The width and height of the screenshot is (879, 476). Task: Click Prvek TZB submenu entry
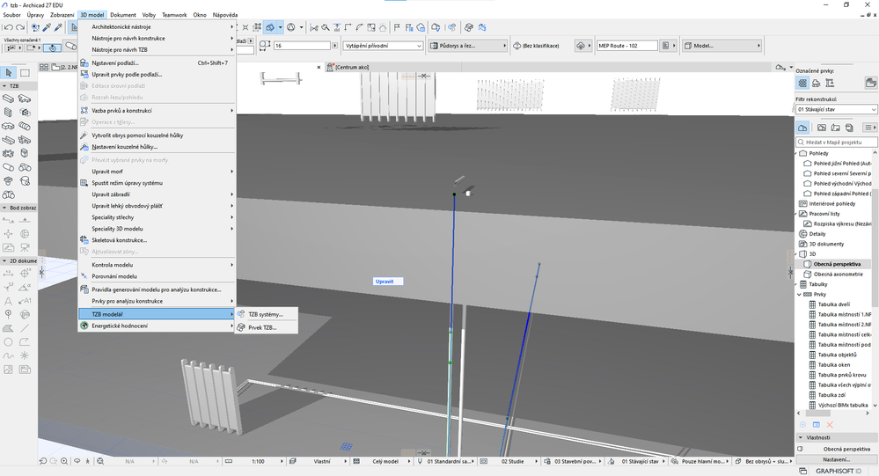[262, 327]
